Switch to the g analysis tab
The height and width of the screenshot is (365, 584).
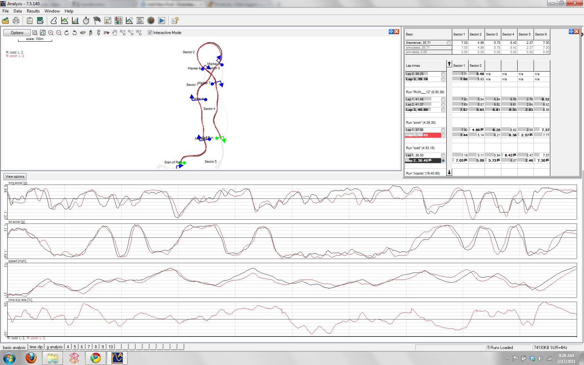click(55, 347)
